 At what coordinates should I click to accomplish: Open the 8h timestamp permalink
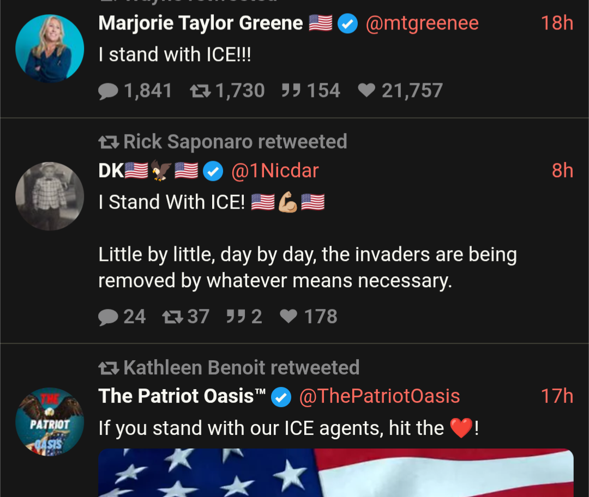pos(562,171)
